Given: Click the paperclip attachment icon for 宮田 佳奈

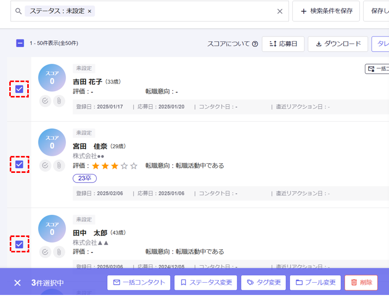Looking at the screenshot, I should click(x=59, y=166).
